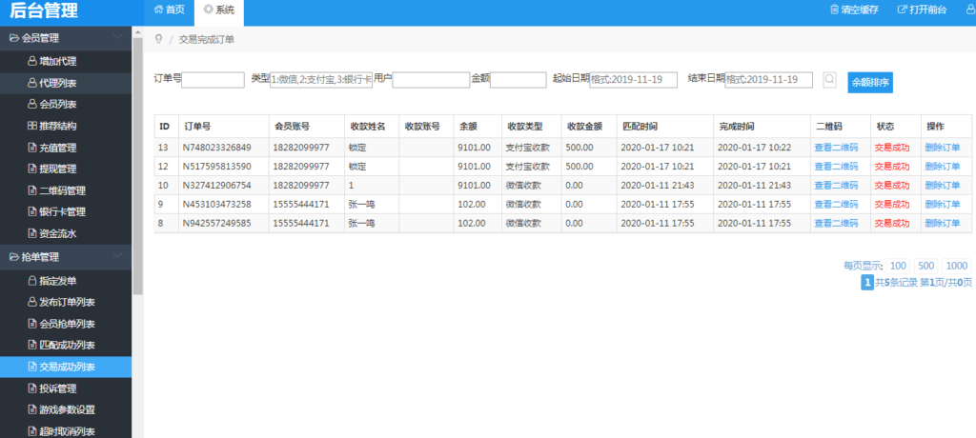976x438 pixels.
Task: Click the location pin breadcrumb icon
Action: (x=158, y=39)
